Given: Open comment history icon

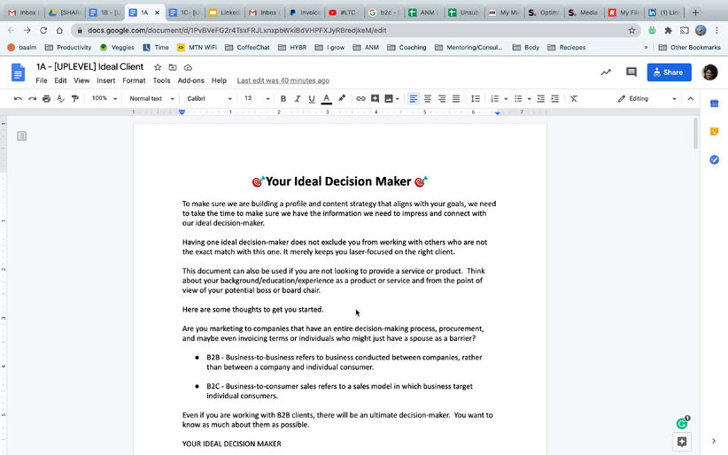Looking at the screenshot, I should pyautogui.click(x=631, y=73).
